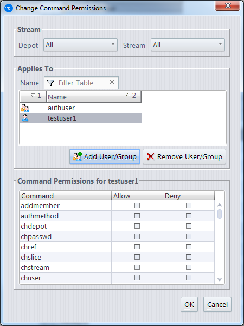
Task: Click the AccuRev icon in title bar
Action: 9,8
